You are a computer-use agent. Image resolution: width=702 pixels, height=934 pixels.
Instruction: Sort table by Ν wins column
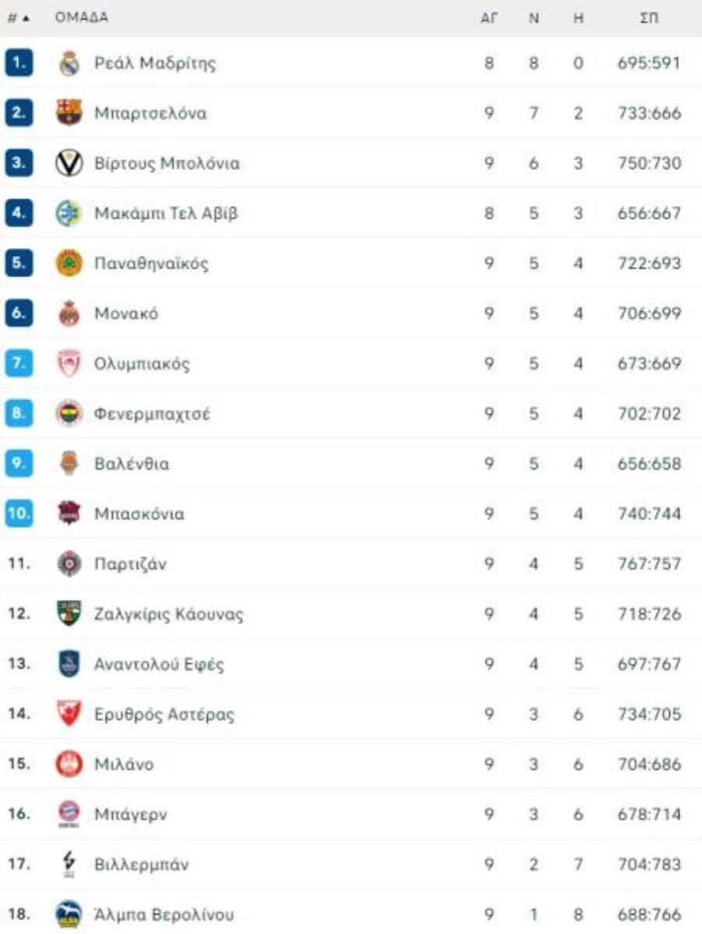tap(534, 18)
